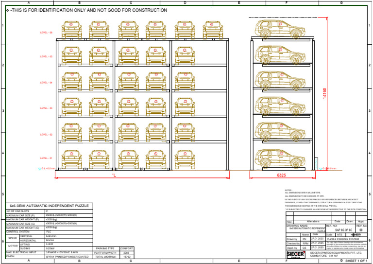Click the "6x6 SEMI AUTOMATIC INDEPENDENT PUZZLE" table title
The width and height of the screenshot is (373, 264).
coord(49,206)
